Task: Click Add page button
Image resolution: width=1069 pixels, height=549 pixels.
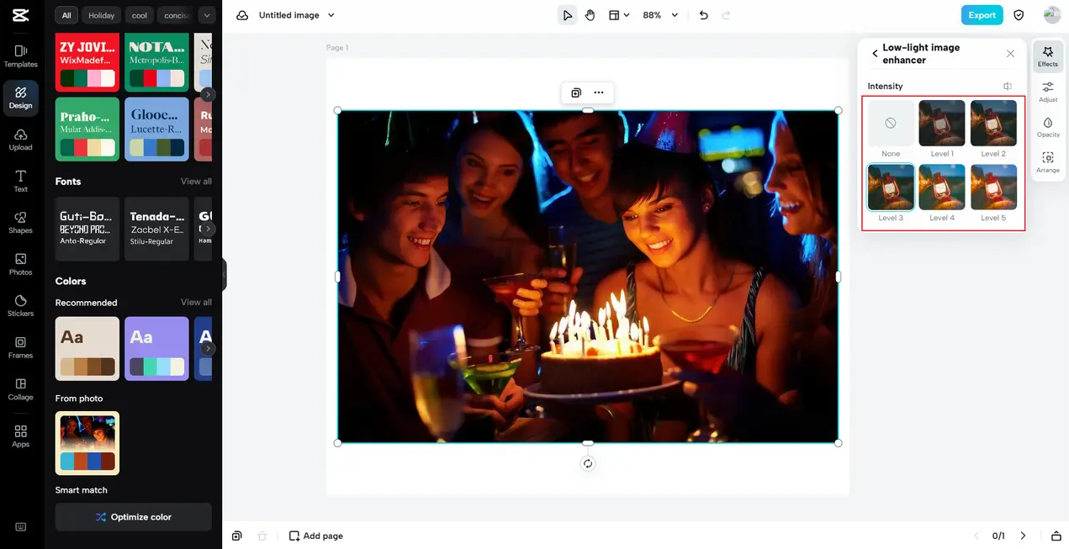Action: click(315, 536)
